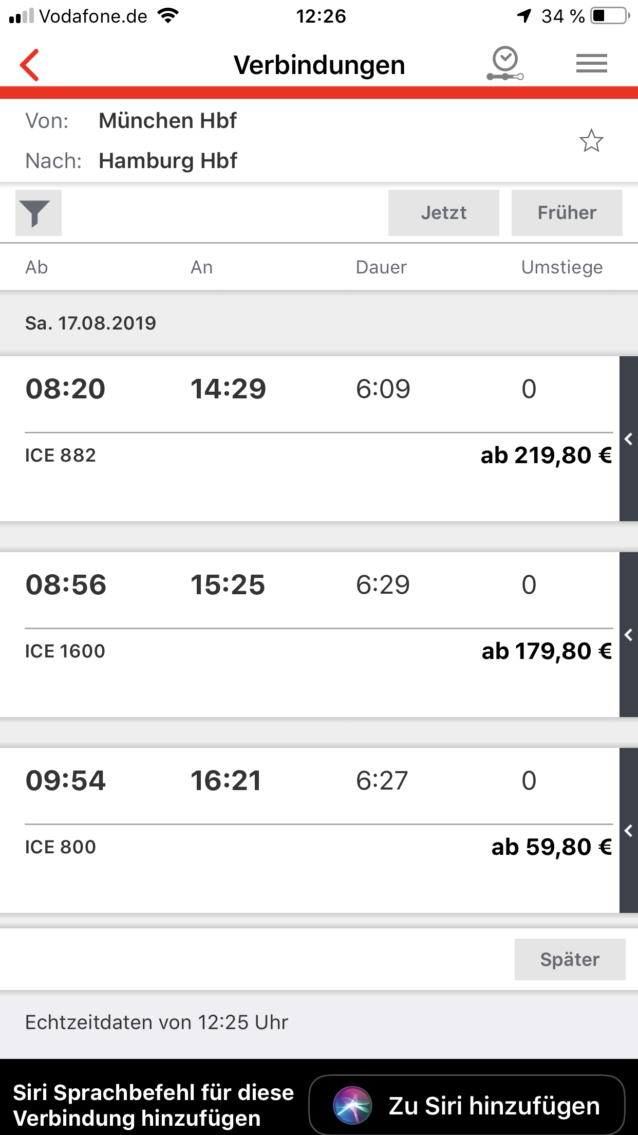Tap the Siri orb icon
The height and width of the screenshot is (1135, 638).
click(x=352, y=1105)
